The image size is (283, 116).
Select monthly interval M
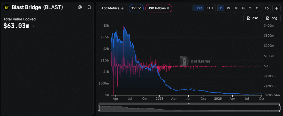pyautogui.click(x=236, y=8)
